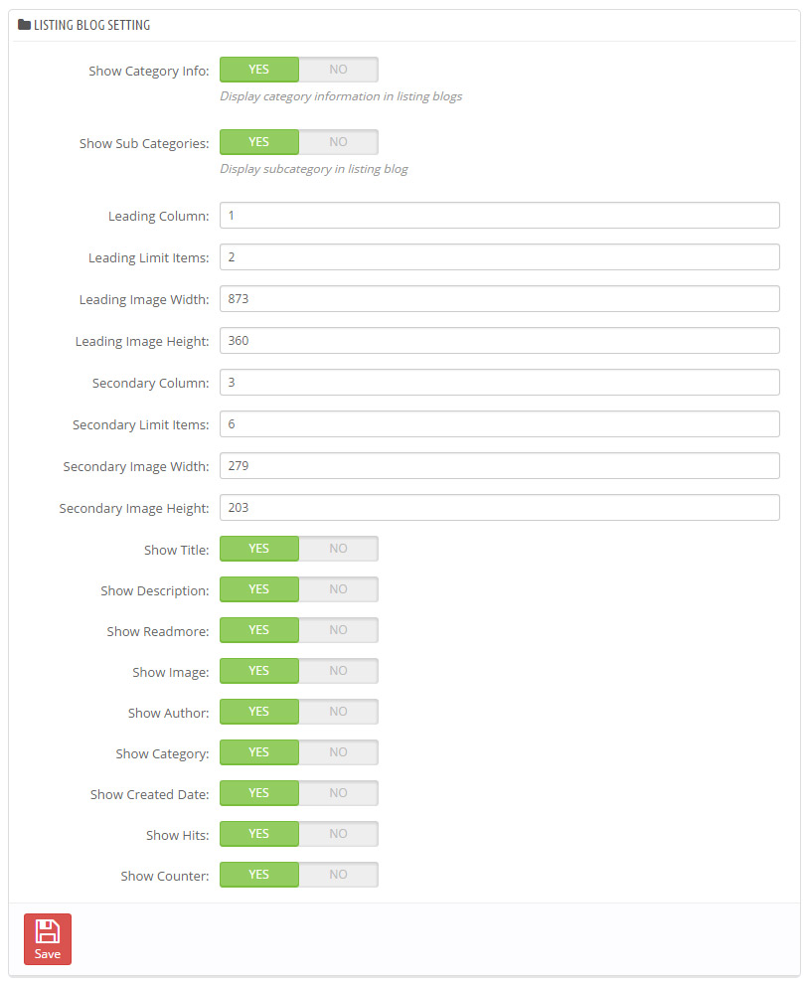The width and height of the screenshot is (808, 985).
Task: Switch Show Author to NO
Action: 339,712
